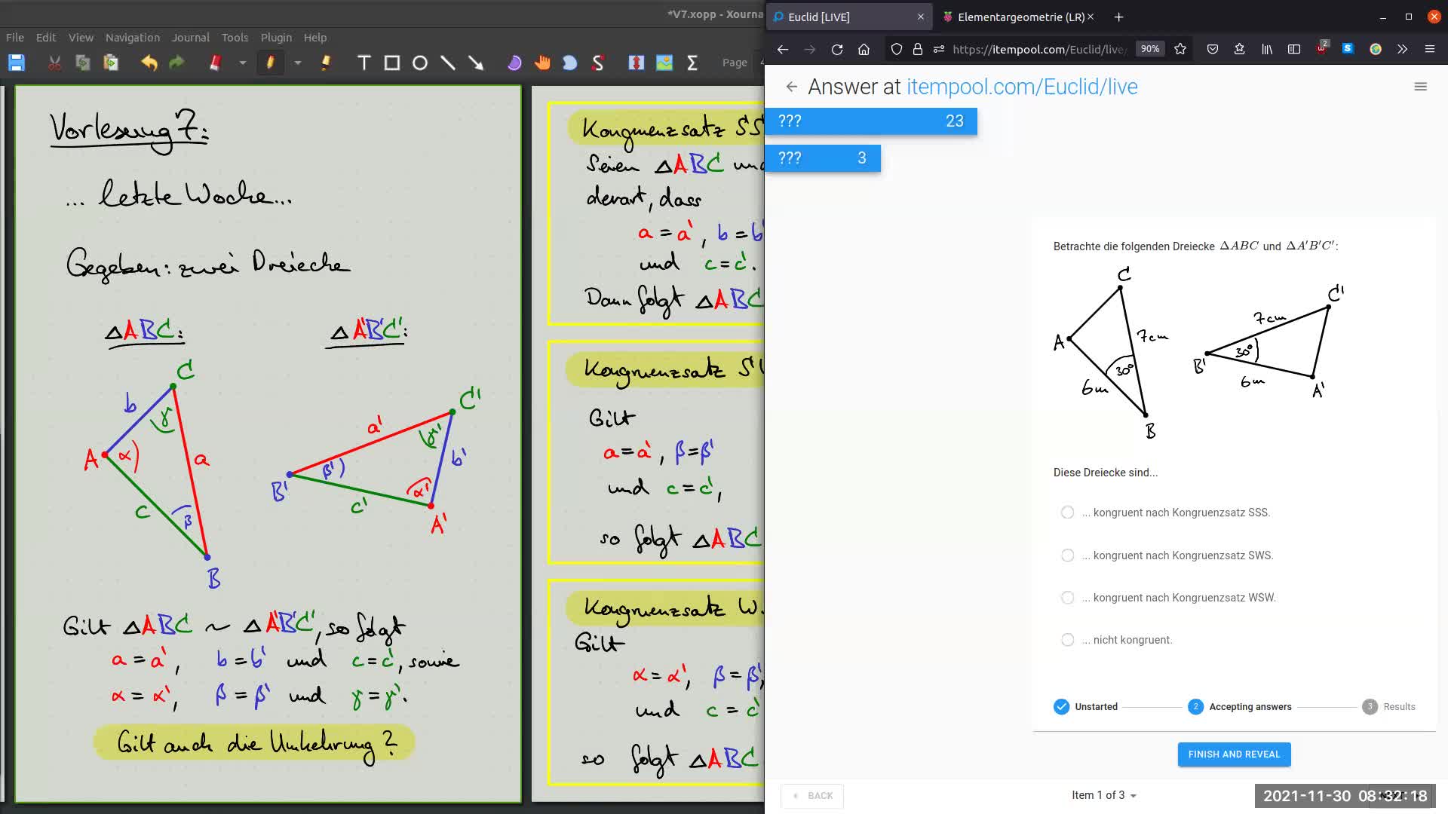Open the itempool.com/Euclid/live link
1448x814 pixels.
1022,87
